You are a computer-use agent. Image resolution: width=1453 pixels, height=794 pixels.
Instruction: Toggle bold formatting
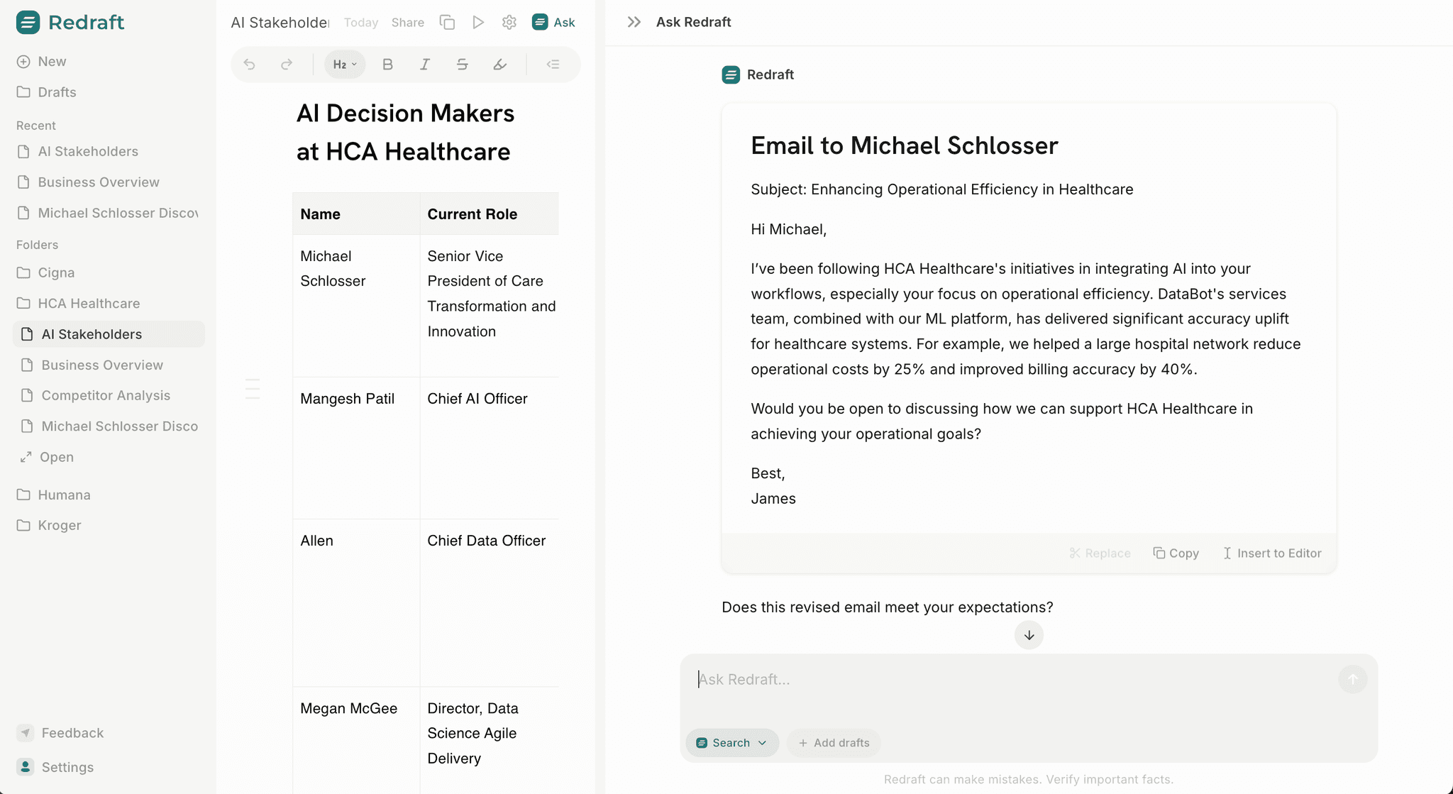coord(387,65)
